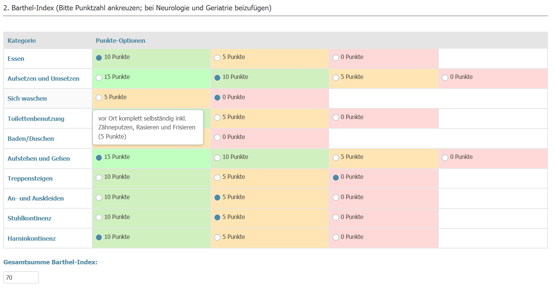This screenshot has height=289, width=555.
Task: Set Toilettenbenutzung to 5 Punkte
Action: pyautogui.click(x=217, y=118)
